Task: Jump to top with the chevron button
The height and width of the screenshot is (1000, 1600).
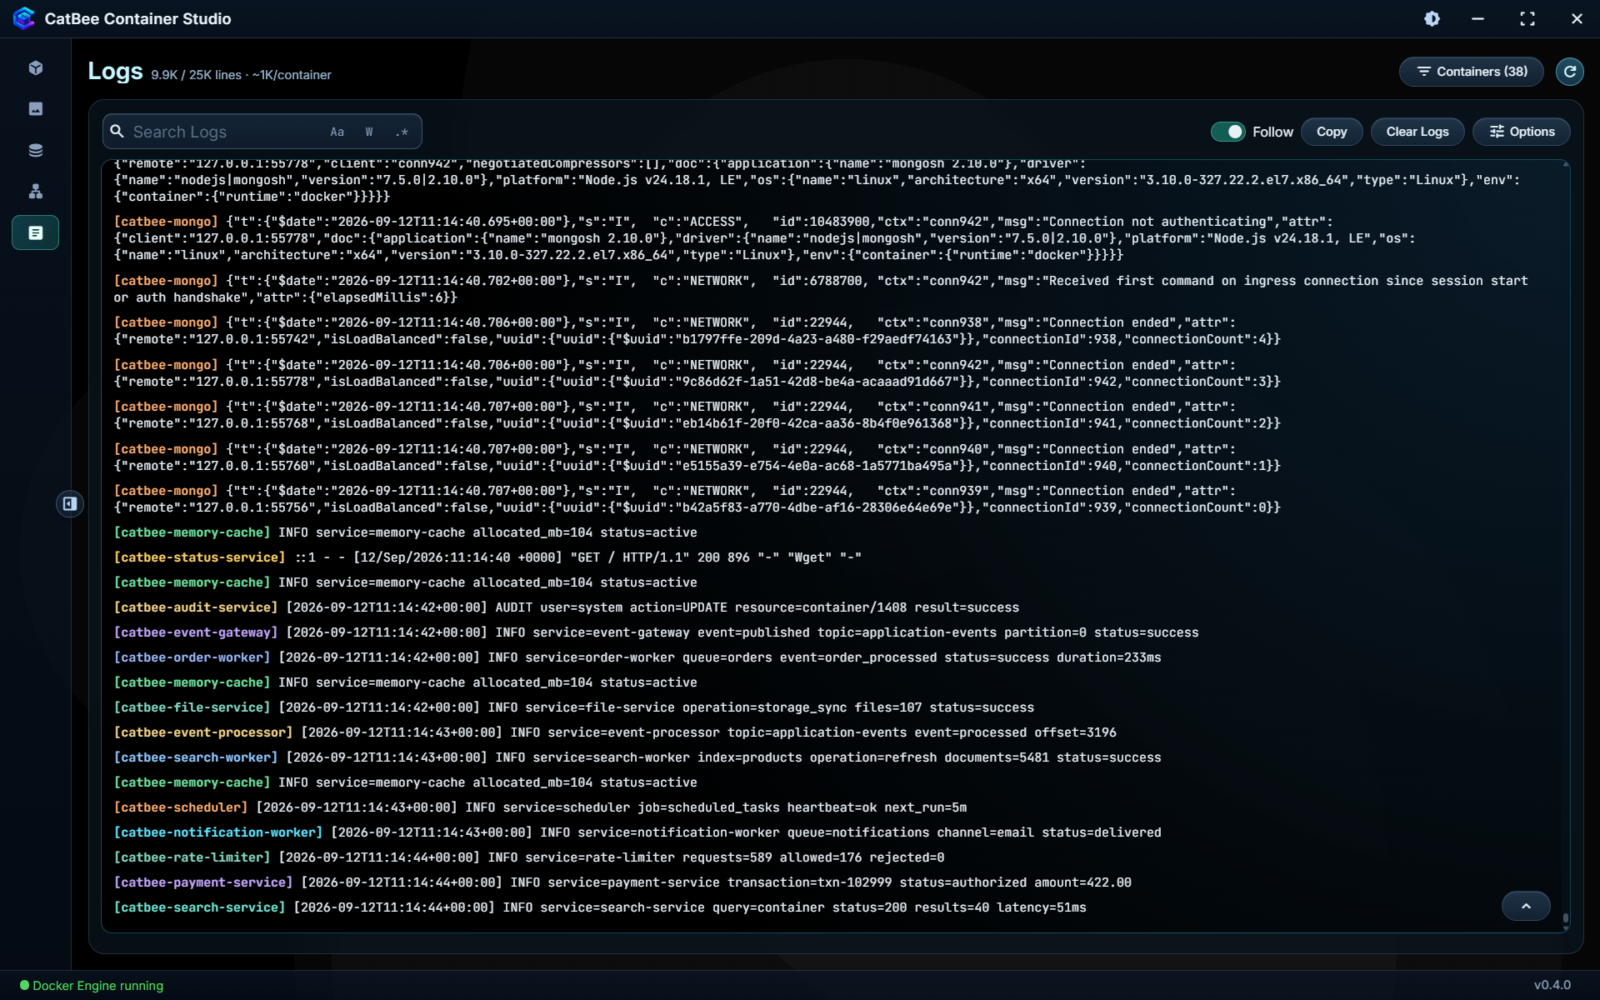Action: point(1526,906)
